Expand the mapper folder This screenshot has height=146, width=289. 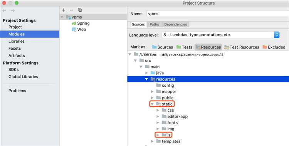(152, 92)
